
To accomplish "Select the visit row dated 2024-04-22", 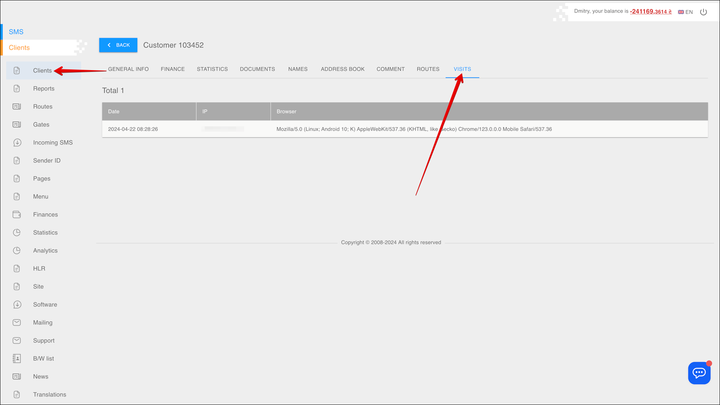I will pos(133,129).
